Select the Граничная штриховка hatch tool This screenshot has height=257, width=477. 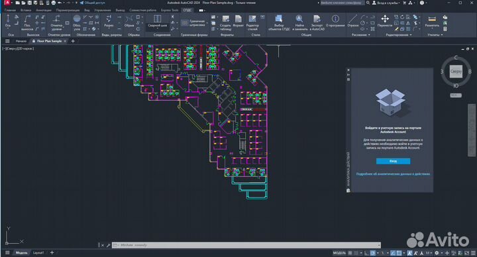(x=193, y=23)
